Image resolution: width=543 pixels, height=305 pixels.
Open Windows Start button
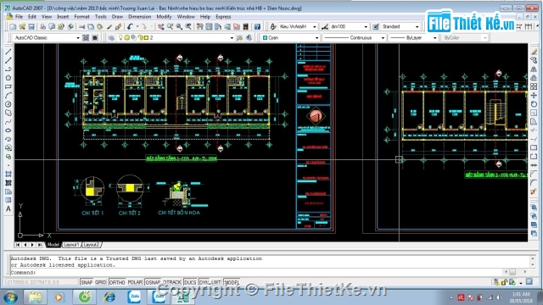click(10, 297)
